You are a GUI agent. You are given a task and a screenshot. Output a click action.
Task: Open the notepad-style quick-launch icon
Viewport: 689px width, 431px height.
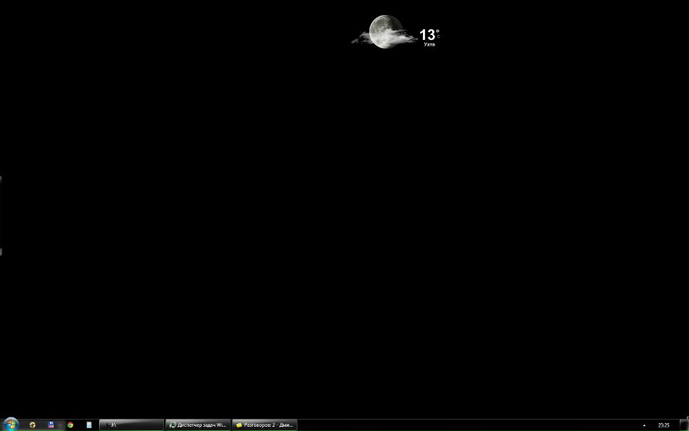[x=88, y=425]
